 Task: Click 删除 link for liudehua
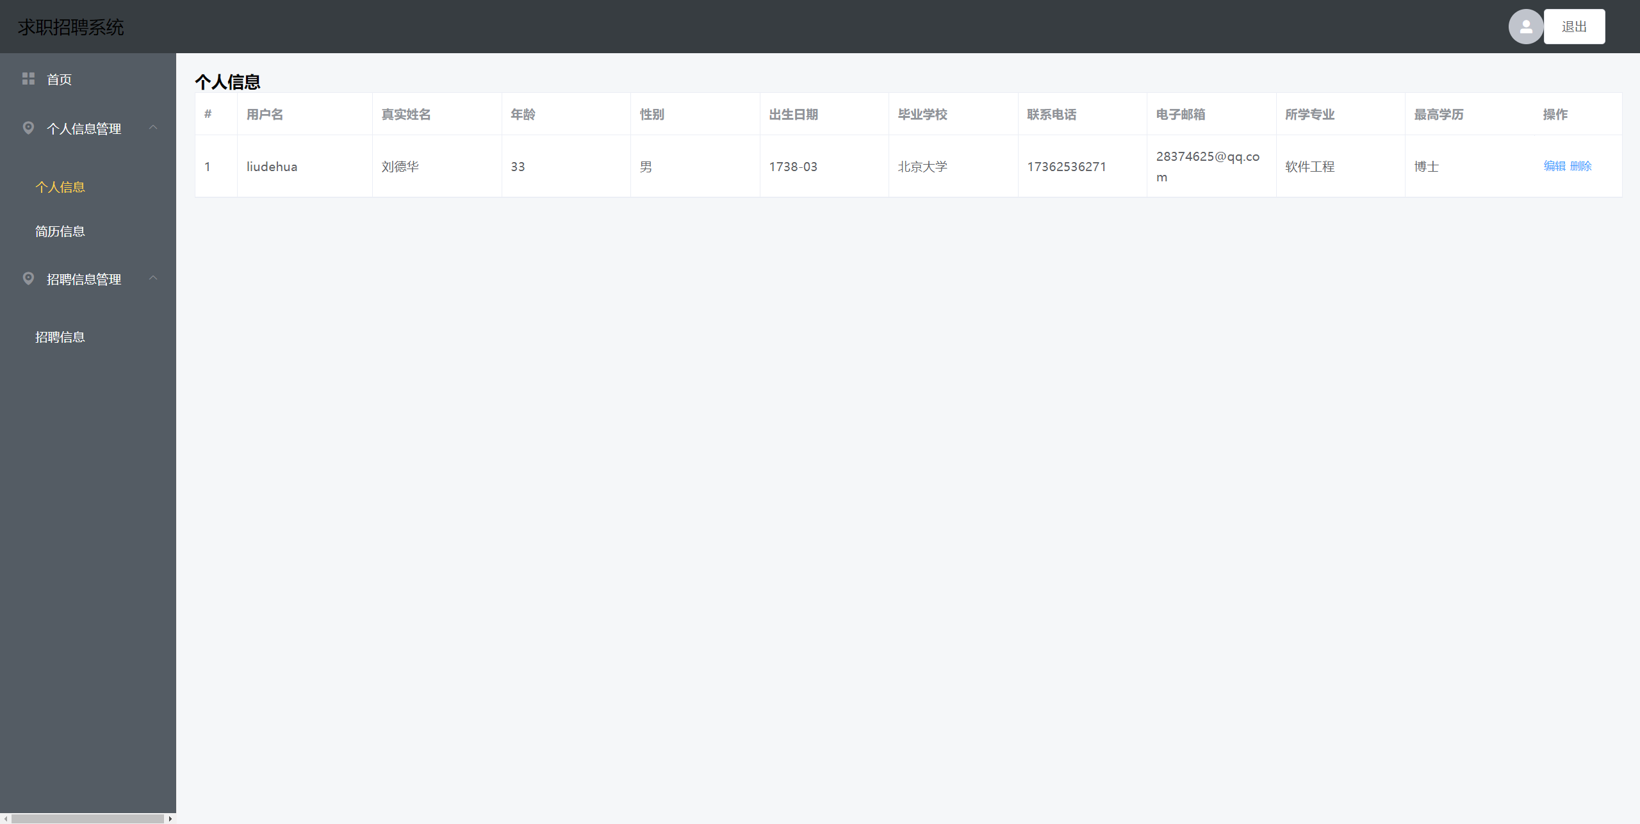coord(1581,166)
